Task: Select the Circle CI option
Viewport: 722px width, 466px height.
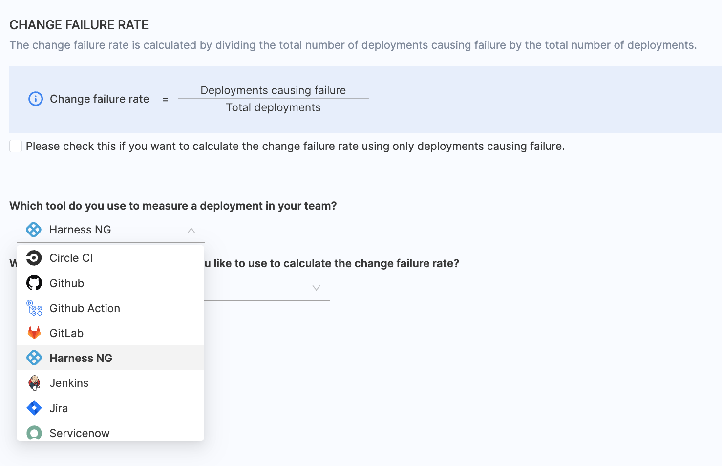Action: pos(71,258)
